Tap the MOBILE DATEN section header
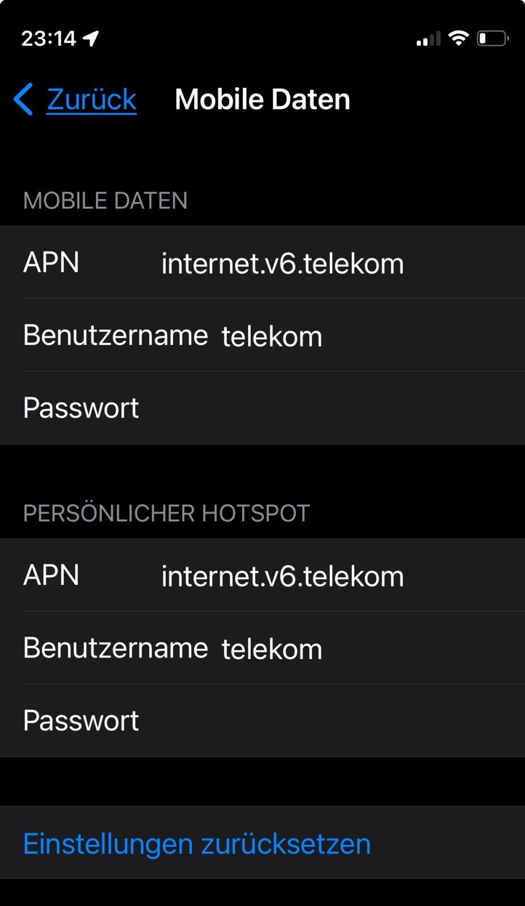This screenshot has height=906, width=525. coord(105,200)
